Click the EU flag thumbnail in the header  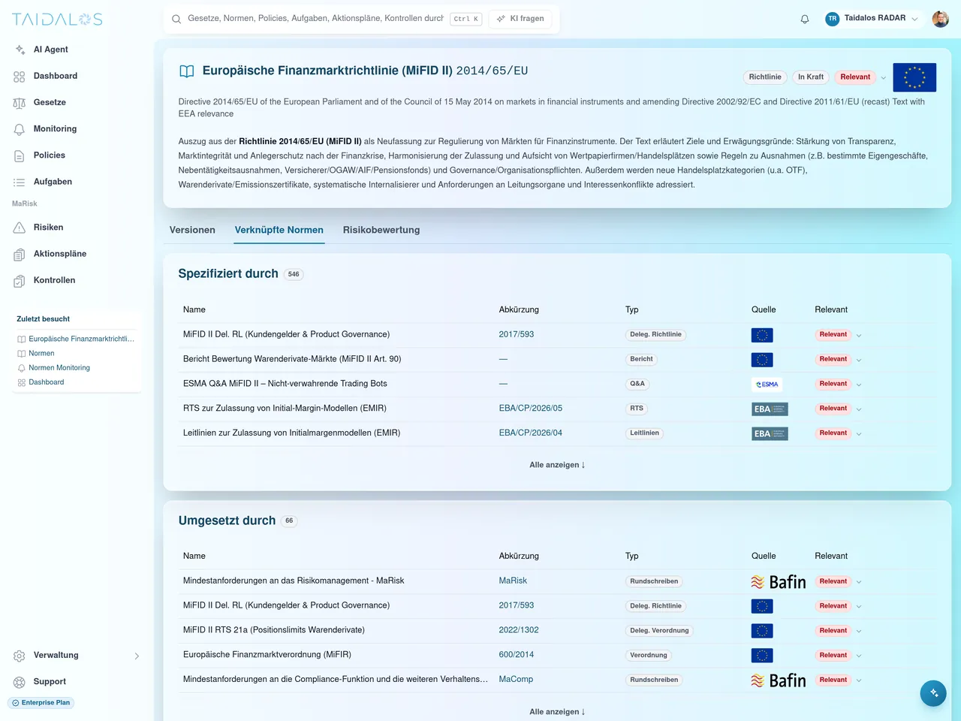[x=914, y=77]
